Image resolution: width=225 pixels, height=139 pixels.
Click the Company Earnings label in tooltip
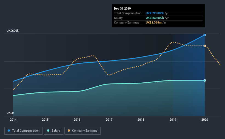(x=126, y=23)
